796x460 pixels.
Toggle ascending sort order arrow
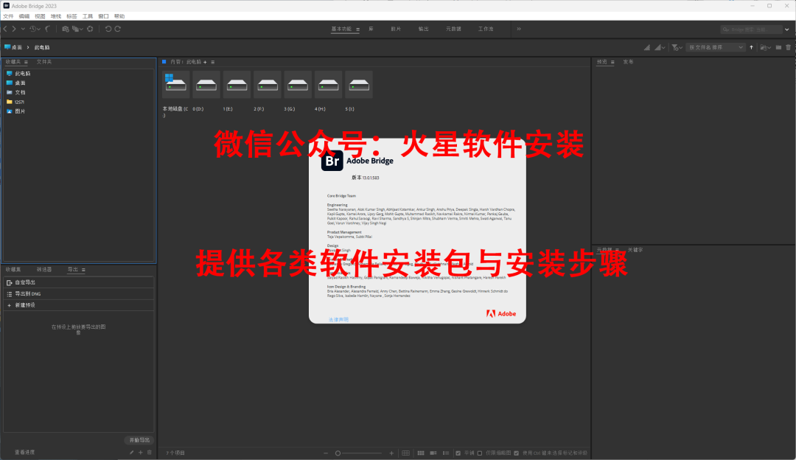point(751,47)
